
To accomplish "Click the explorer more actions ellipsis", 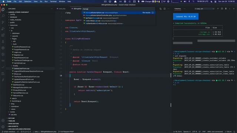I will (52, 9).
